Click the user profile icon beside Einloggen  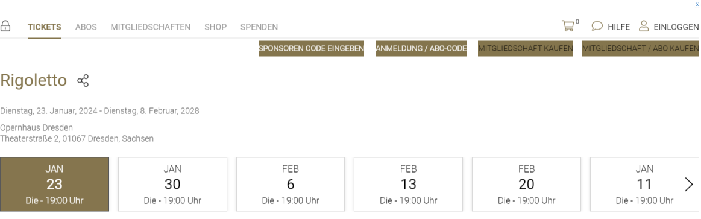(x=643, y=26)
